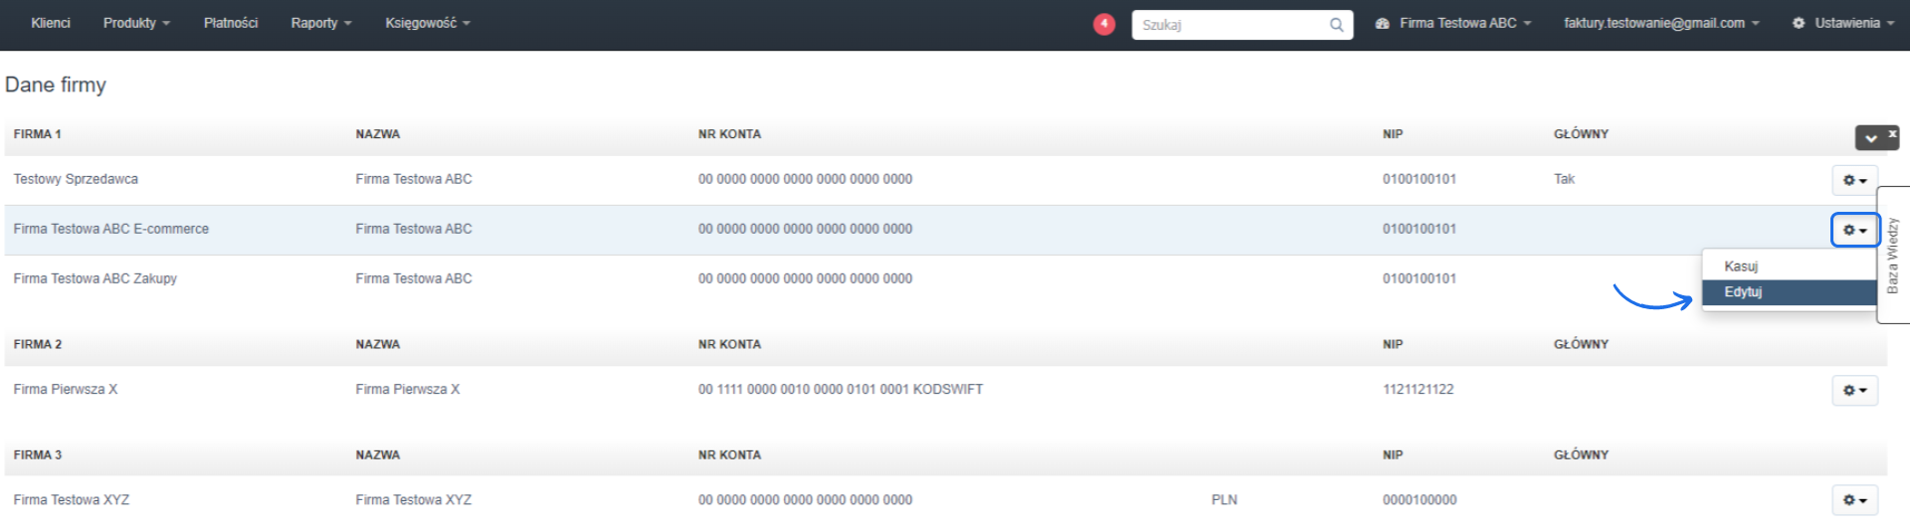Image resolution: width=1910 pixels, height=531 pixels.
Task: Click the magnifier icon in search box
Action: tap(1336, 25)
